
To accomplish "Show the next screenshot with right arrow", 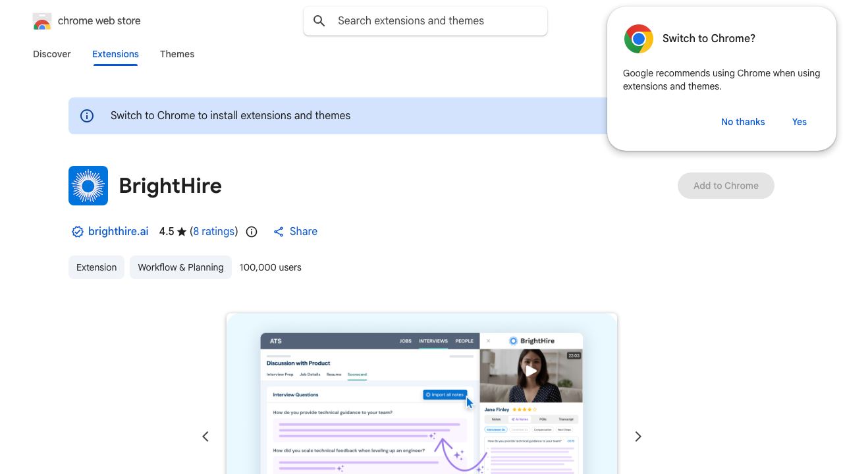I will coord(638,436).
